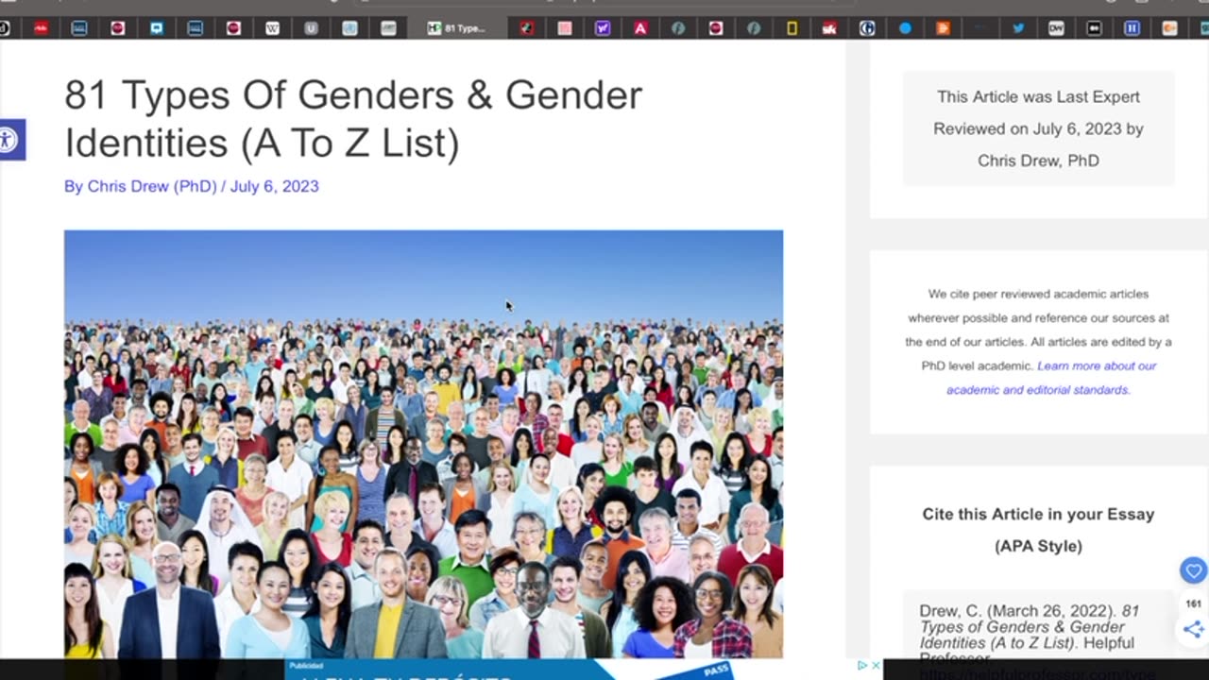
Task: Open the accessibility tools widget
Action: point(9,141)
